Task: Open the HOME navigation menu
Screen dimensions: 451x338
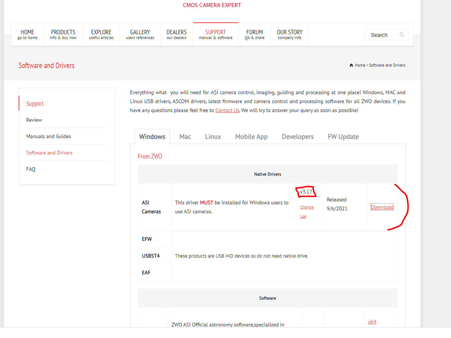Action: click(28, 34)
